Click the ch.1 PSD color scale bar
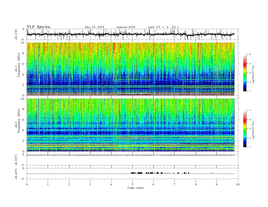This screenshot has width=268, height=207. click(x=245, y=73)
